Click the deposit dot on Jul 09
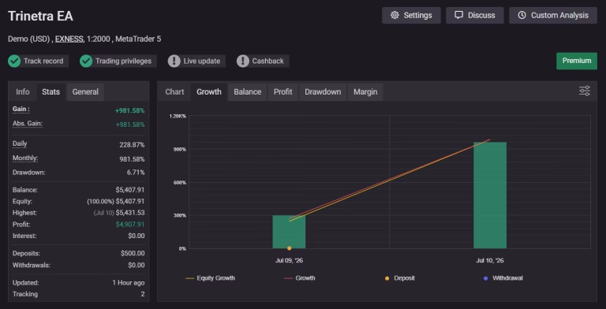Viewport: 606px width, 309px height. pyautogui.click(x=289, y=248)
